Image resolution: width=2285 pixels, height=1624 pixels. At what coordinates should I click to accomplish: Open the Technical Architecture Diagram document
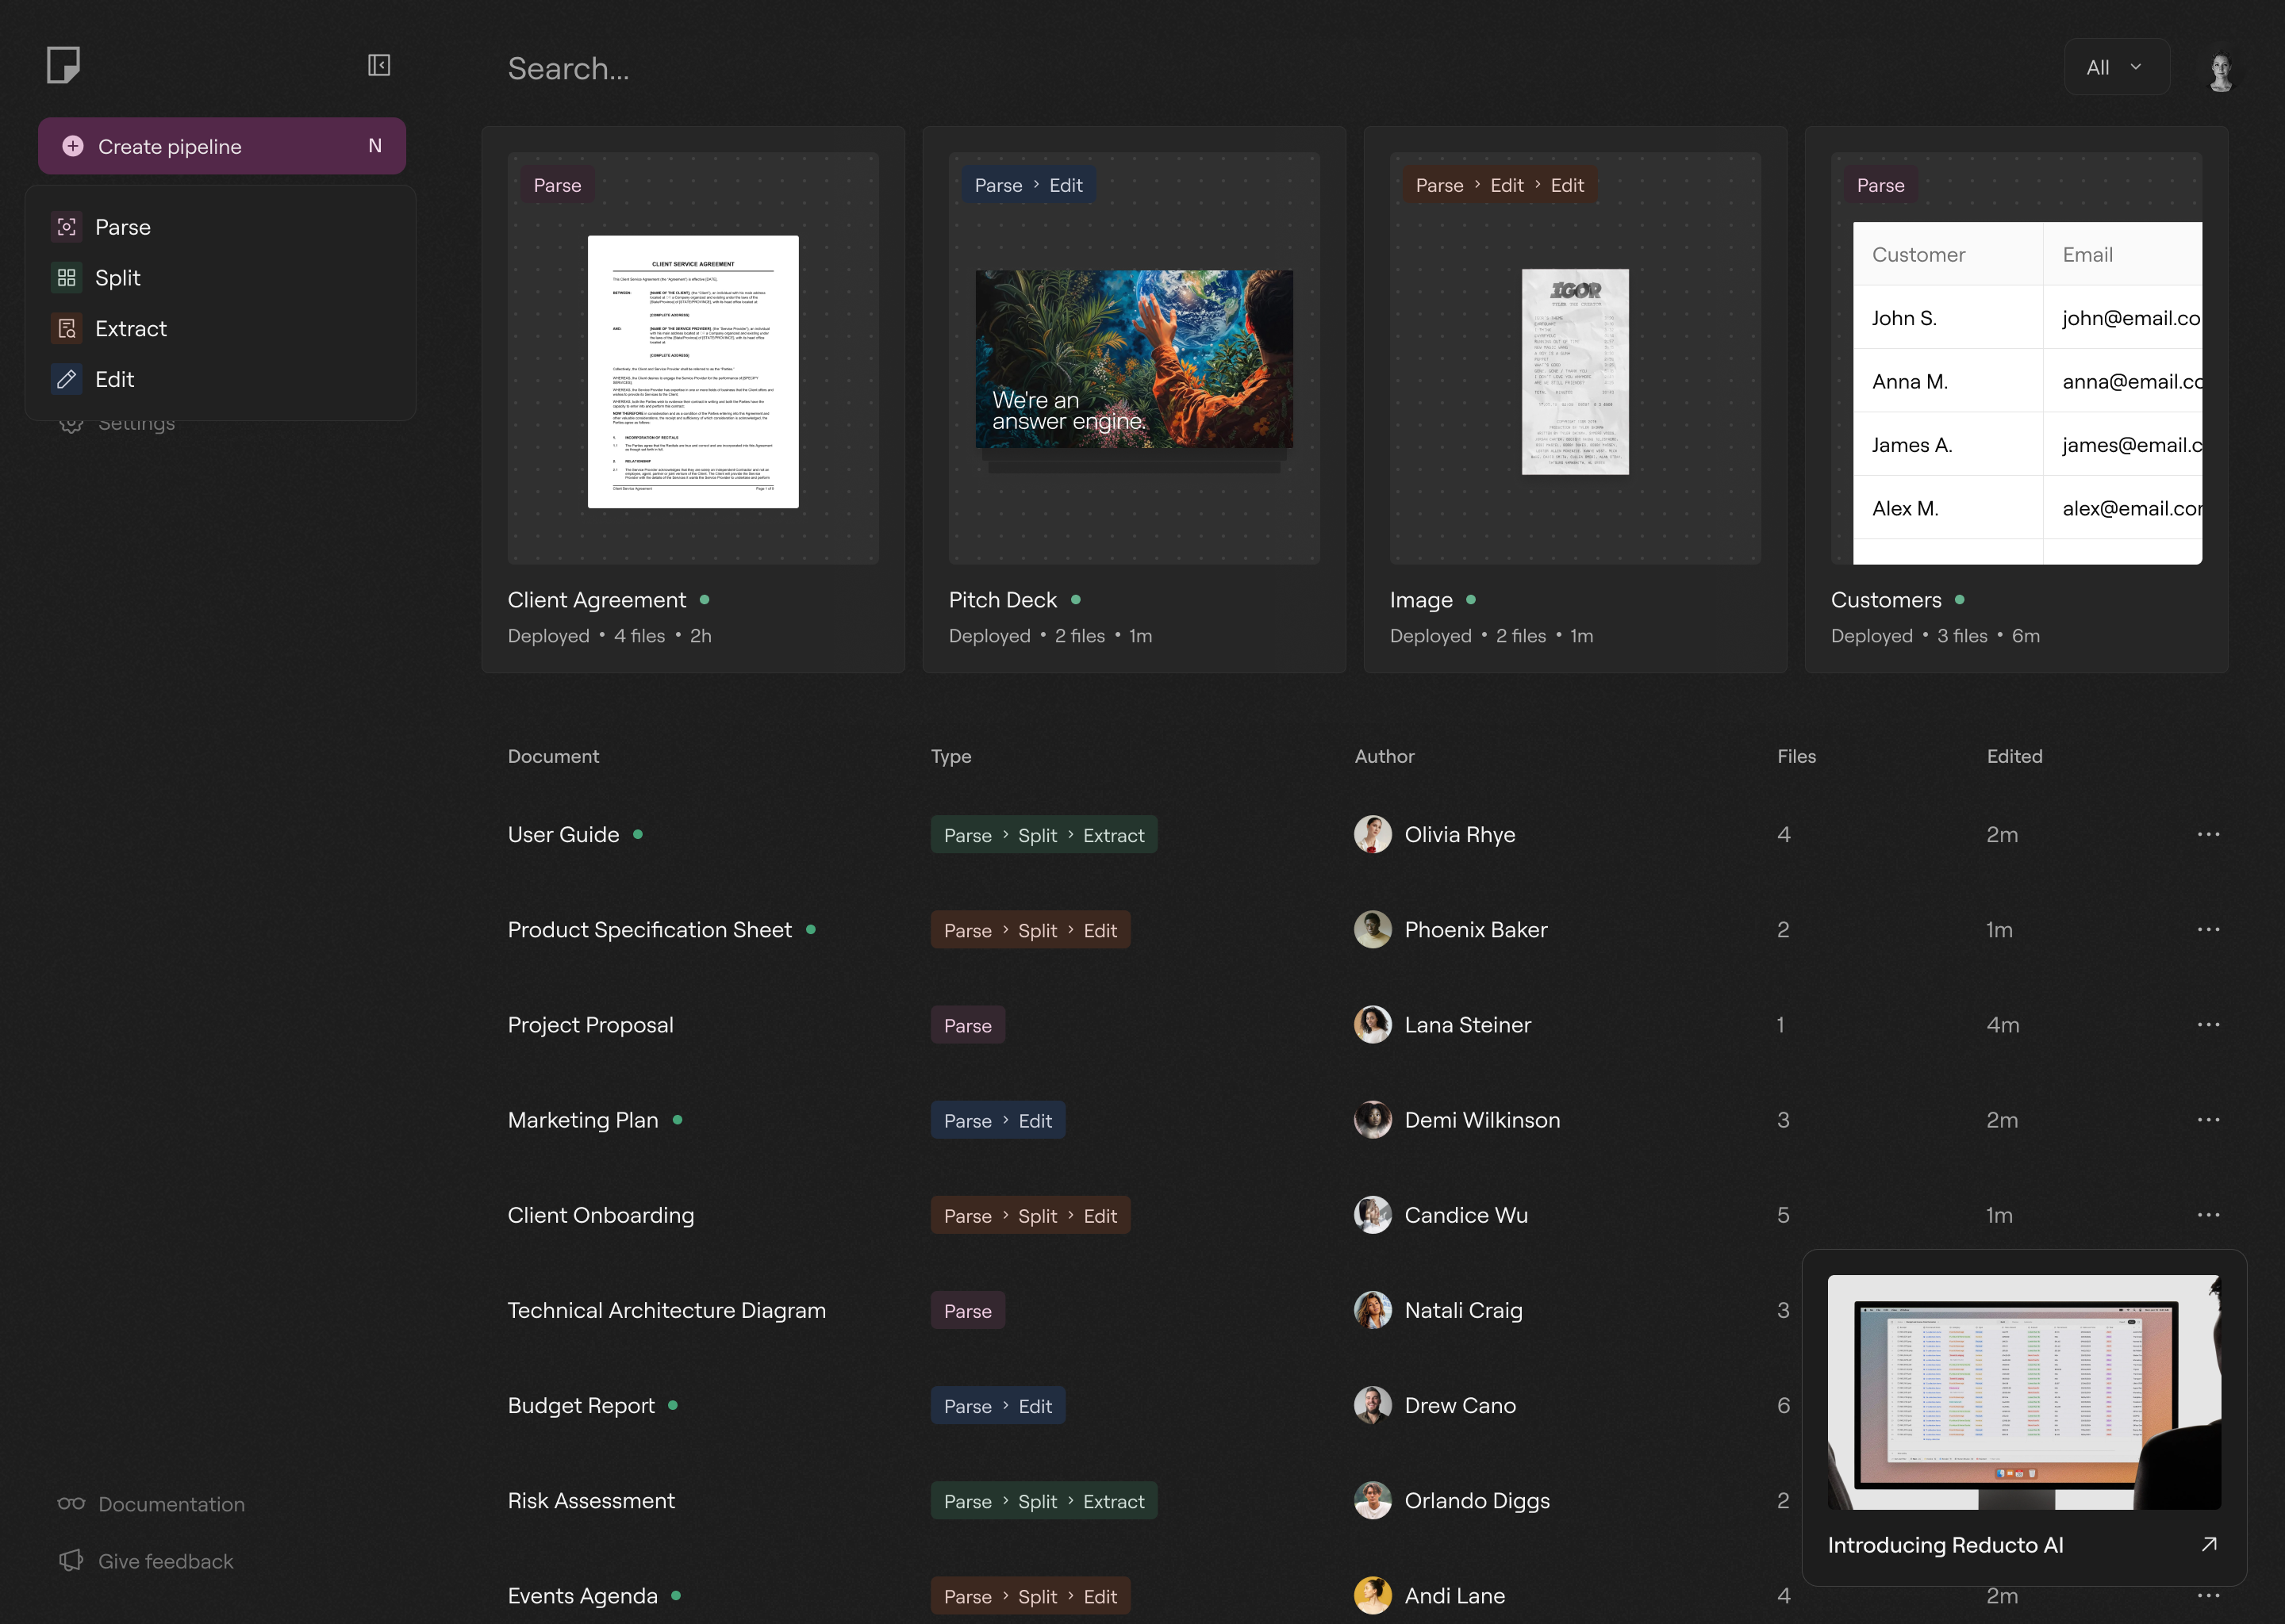click(666, 1310)
